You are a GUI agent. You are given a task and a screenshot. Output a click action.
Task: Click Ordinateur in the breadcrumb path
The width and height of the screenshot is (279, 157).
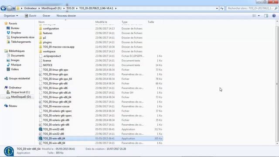click(x=31, y=8)
